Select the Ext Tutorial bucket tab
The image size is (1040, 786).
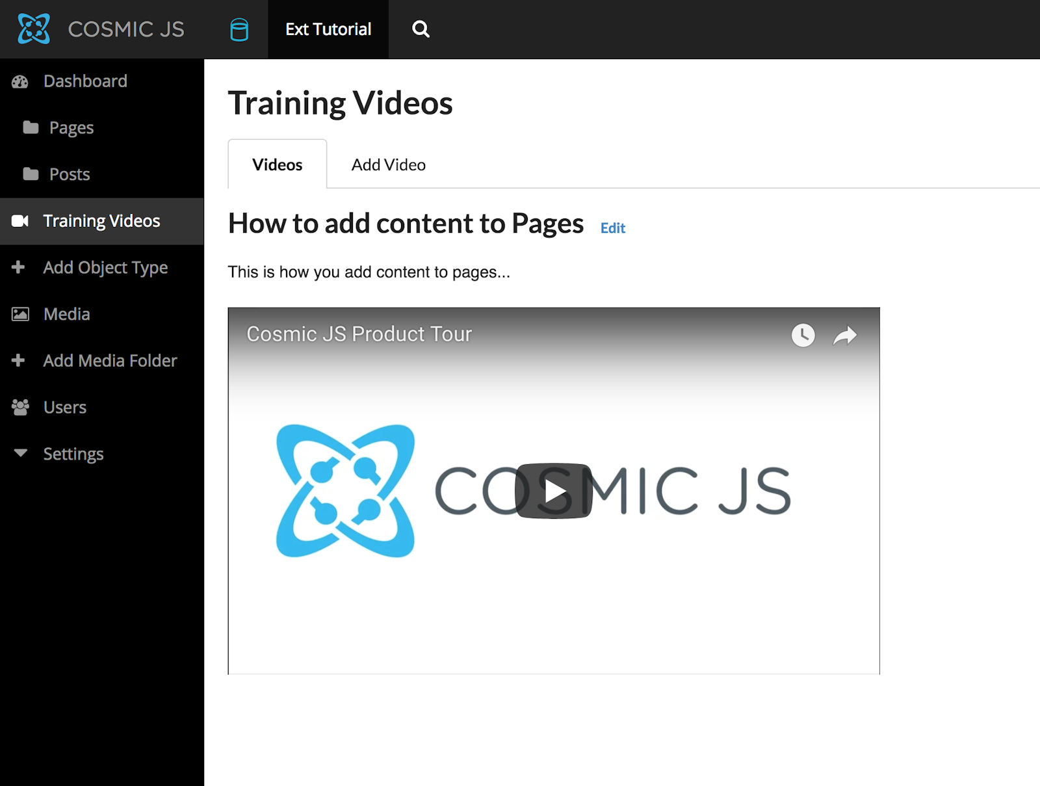pyautogui.click(x=328, y=29)
